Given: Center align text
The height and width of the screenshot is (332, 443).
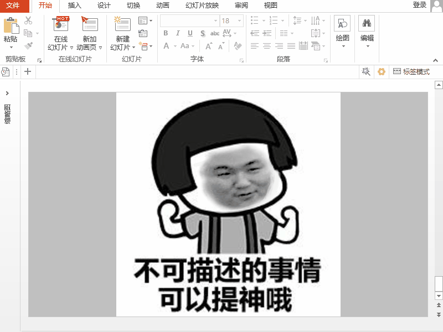Looking at the screenshot, I should (267, 46).
